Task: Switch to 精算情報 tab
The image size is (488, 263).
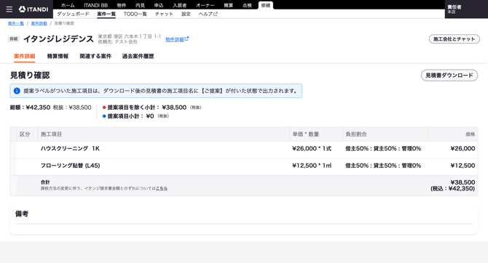Action: [58, 56]
